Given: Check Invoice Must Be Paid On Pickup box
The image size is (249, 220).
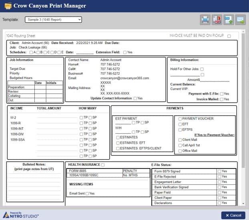Looking at the screenshot, I should coord(229,36).
